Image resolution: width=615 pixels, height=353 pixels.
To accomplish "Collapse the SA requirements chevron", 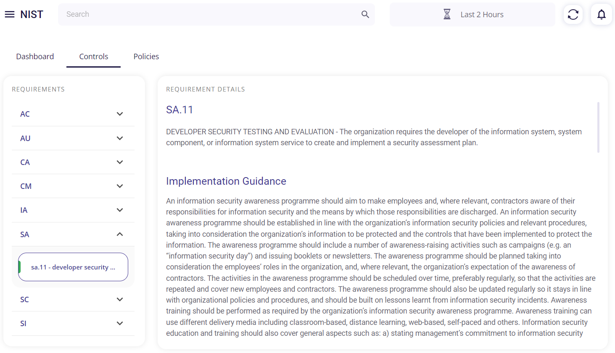I will click(120, 234).
